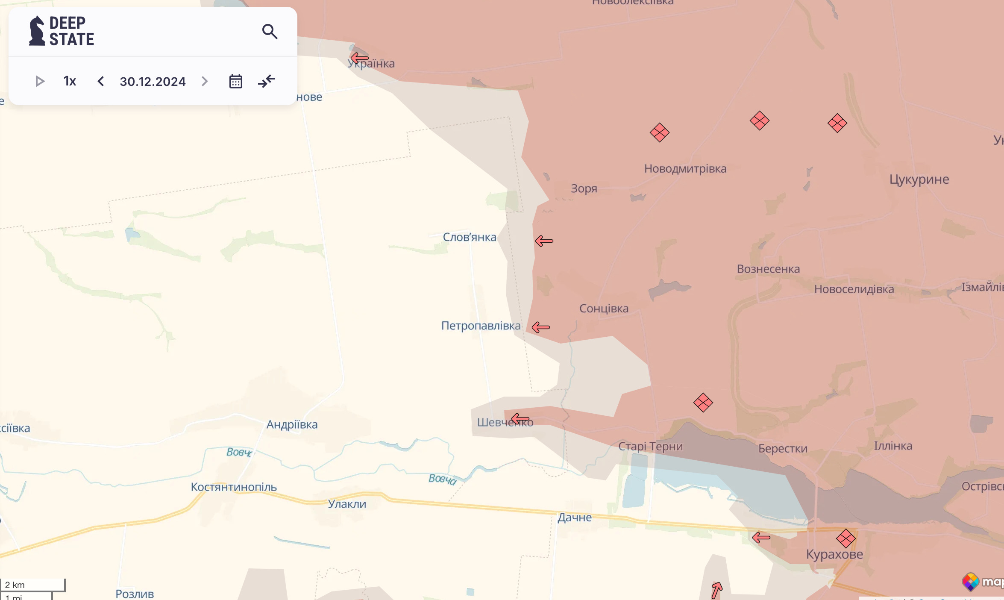Click the Слов'янка label
This screenshot has width=1004, height=600.
(470, 237)
